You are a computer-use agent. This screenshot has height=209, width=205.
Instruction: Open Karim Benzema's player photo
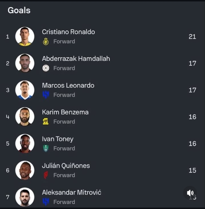coord(25,117)
